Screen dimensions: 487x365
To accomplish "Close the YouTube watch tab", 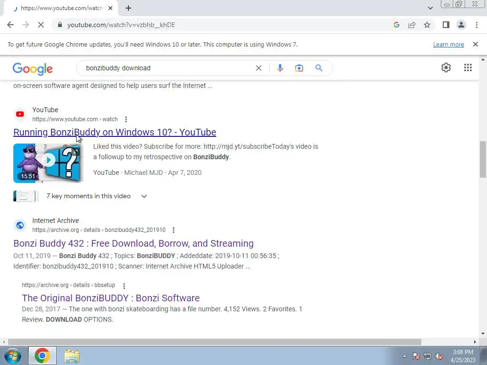I will pos(110,8).
